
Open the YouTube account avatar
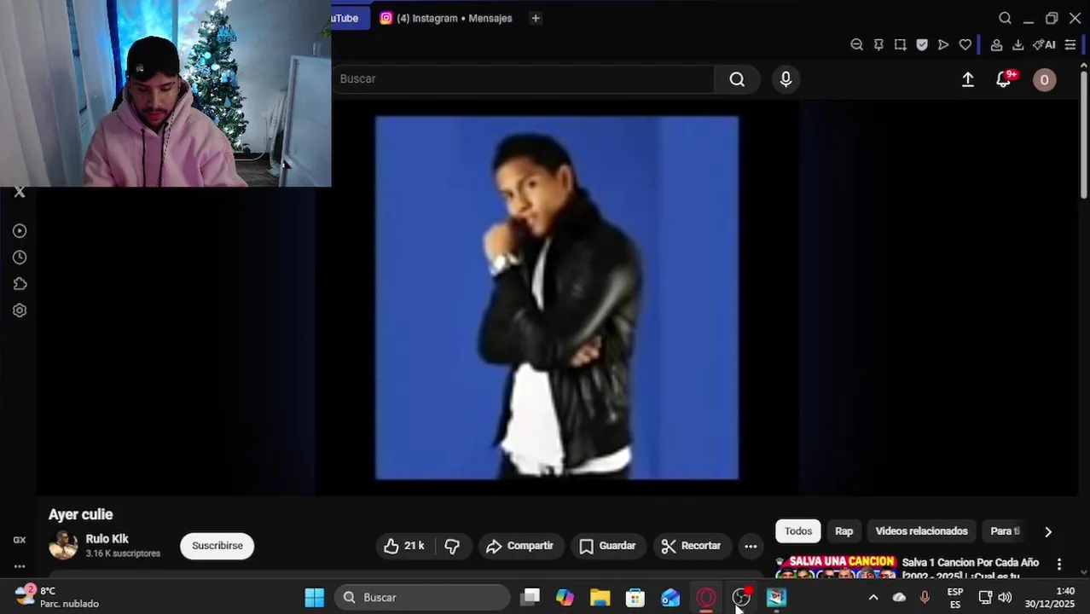(1044, 79)
